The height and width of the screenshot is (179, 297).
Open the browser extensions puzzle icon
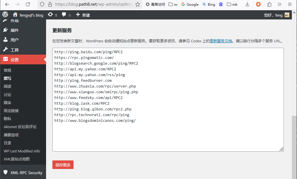pos(269,4)
